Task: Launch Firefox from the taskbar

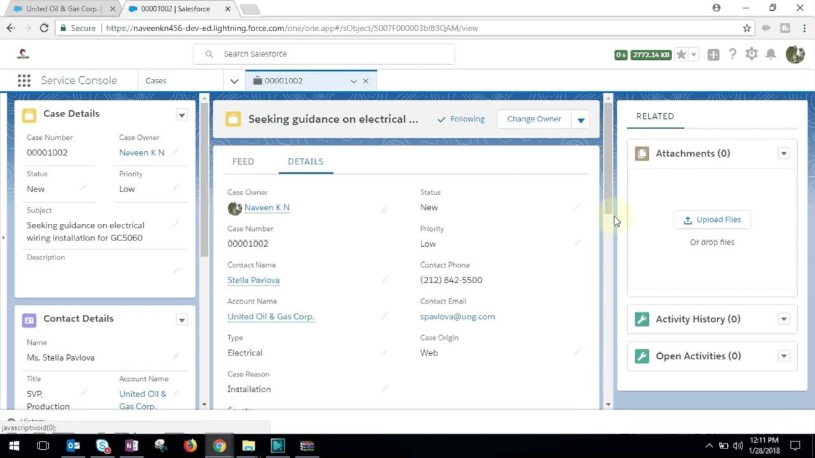Action: click(x=190, y=446)
